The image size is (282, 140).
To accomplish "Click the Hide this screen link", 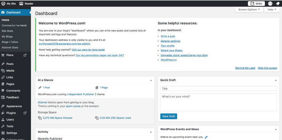I will pos(267,68).
